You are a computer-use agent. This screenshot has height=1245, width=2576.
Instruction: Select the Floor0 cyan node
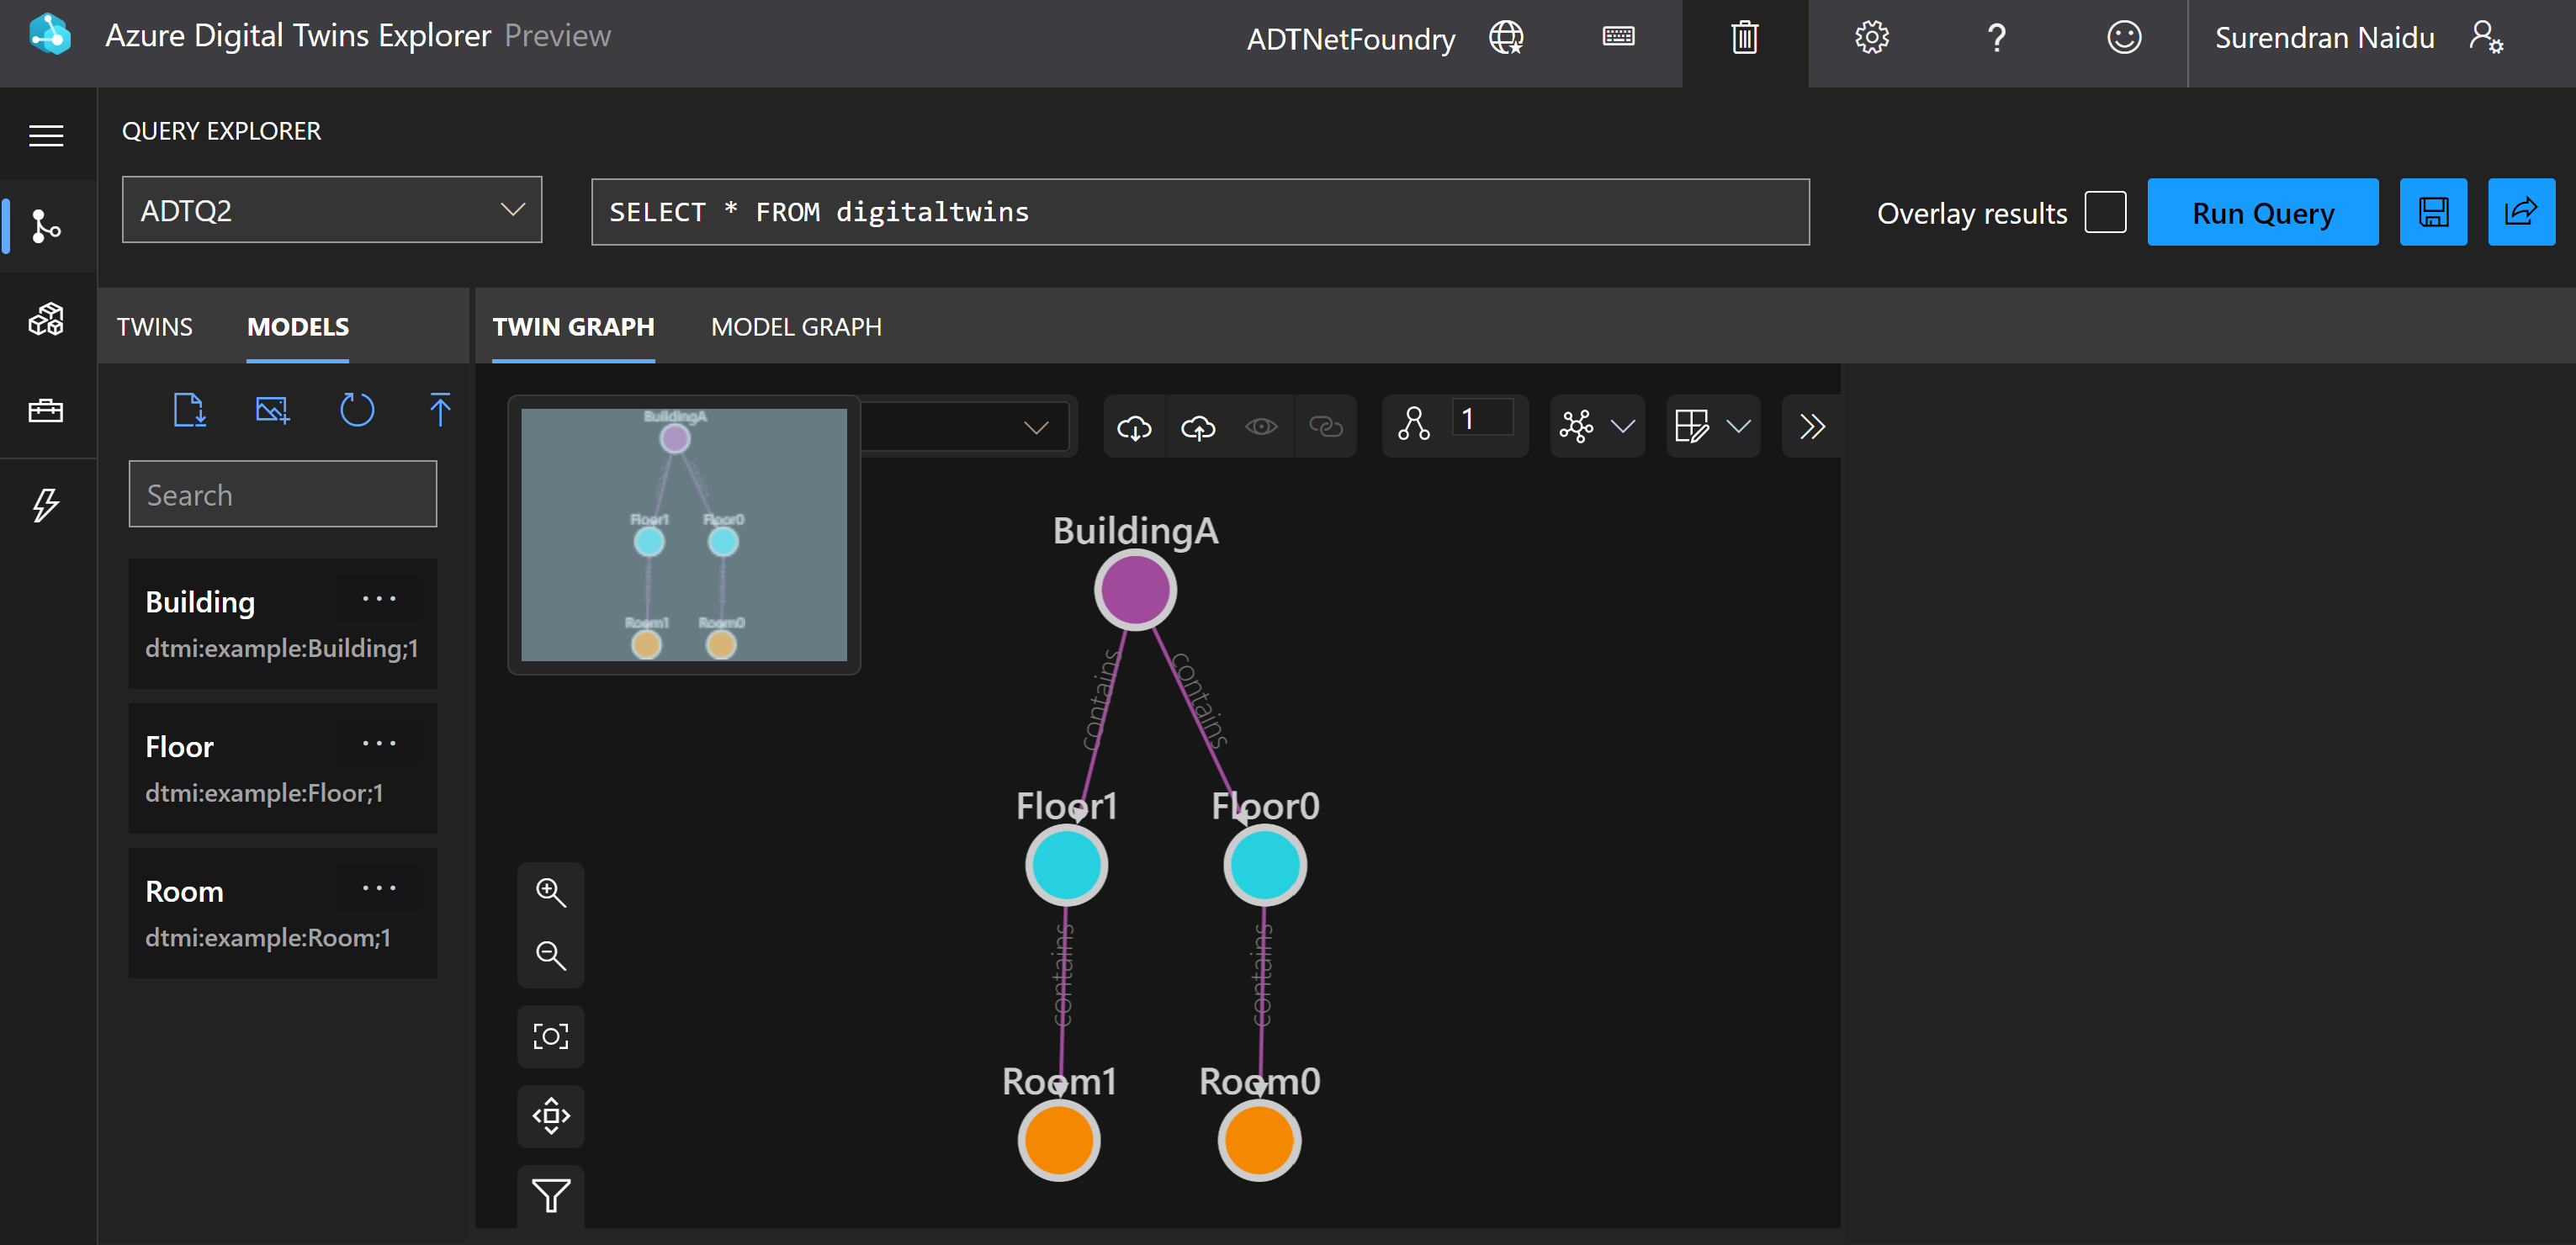point(1265,865)
